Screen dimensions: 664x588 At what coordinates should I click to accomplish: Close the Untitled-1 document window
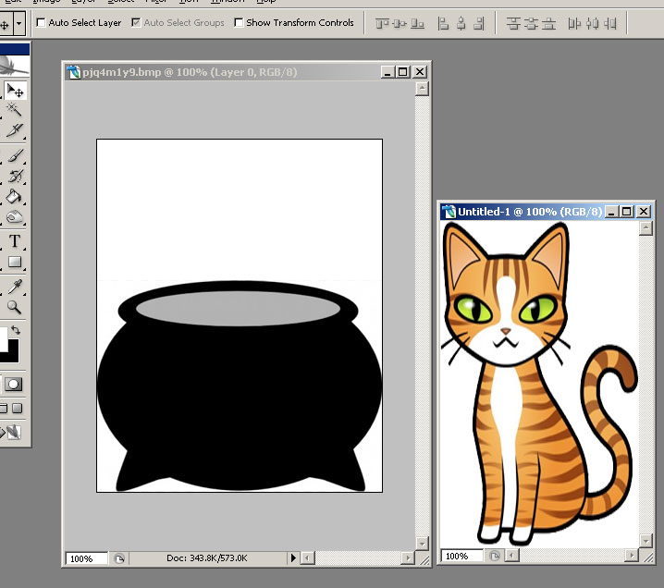pos(644,211)
